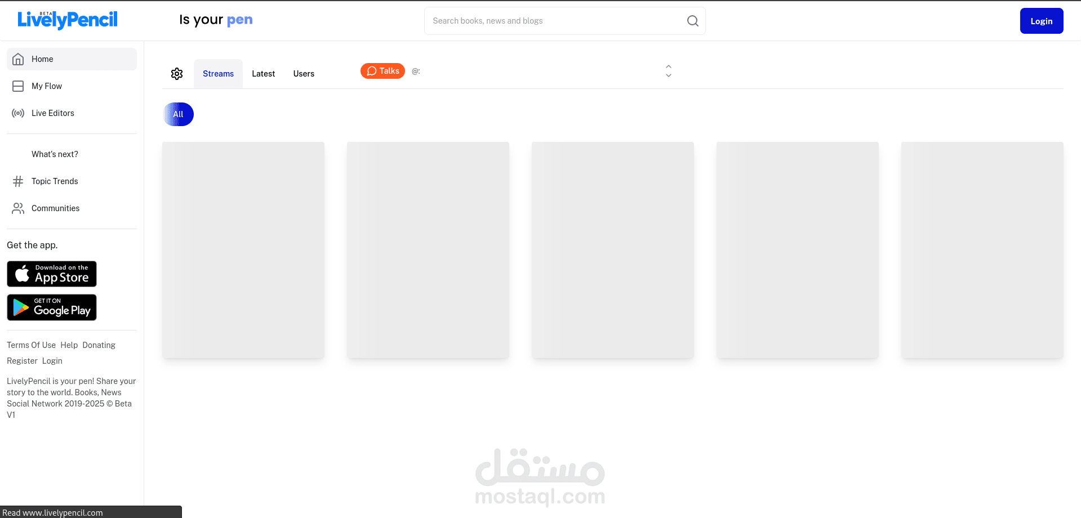Click the LivelyPencil logo
This screenshot has width=1081, height=518.
click(68, 20)
